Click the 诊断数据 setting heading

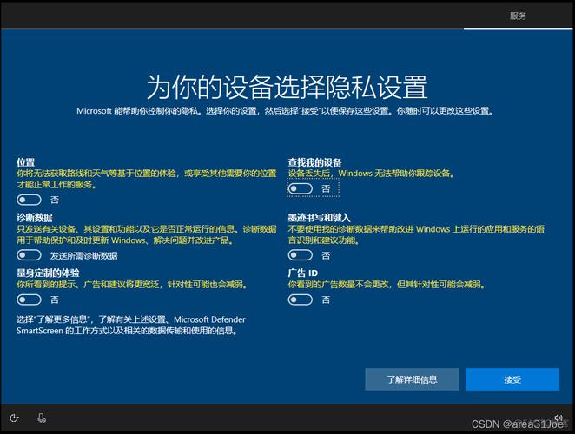pos(35,218)
